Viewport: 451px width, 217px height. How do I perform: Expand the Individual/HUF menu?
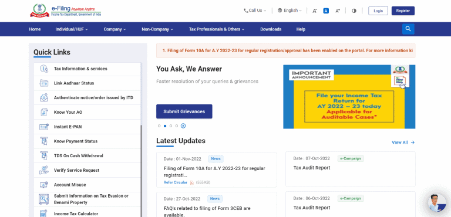(72, 29)
